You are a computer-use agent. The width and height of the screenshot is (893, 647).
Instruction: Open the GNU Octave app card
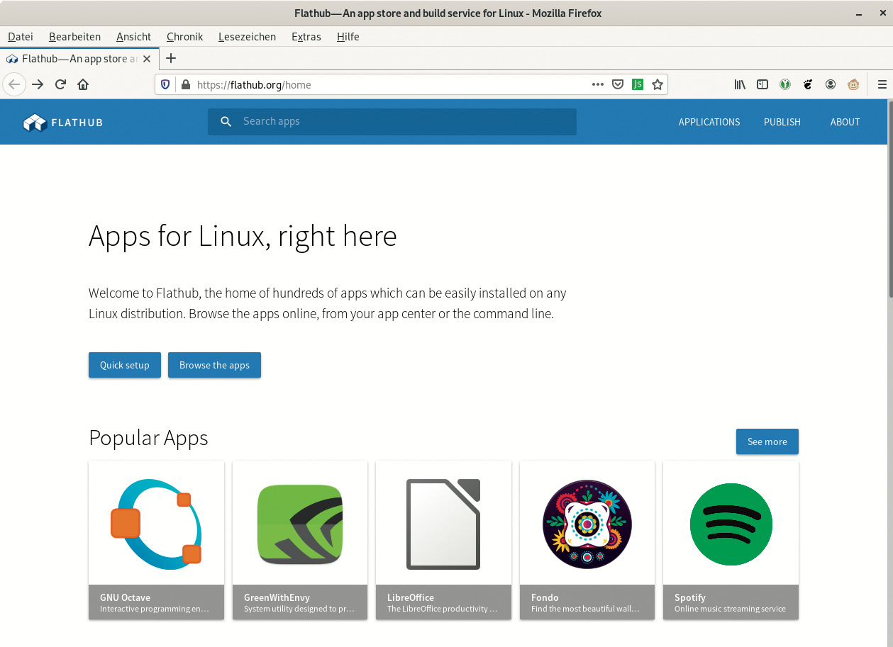[x=156, y=540]
